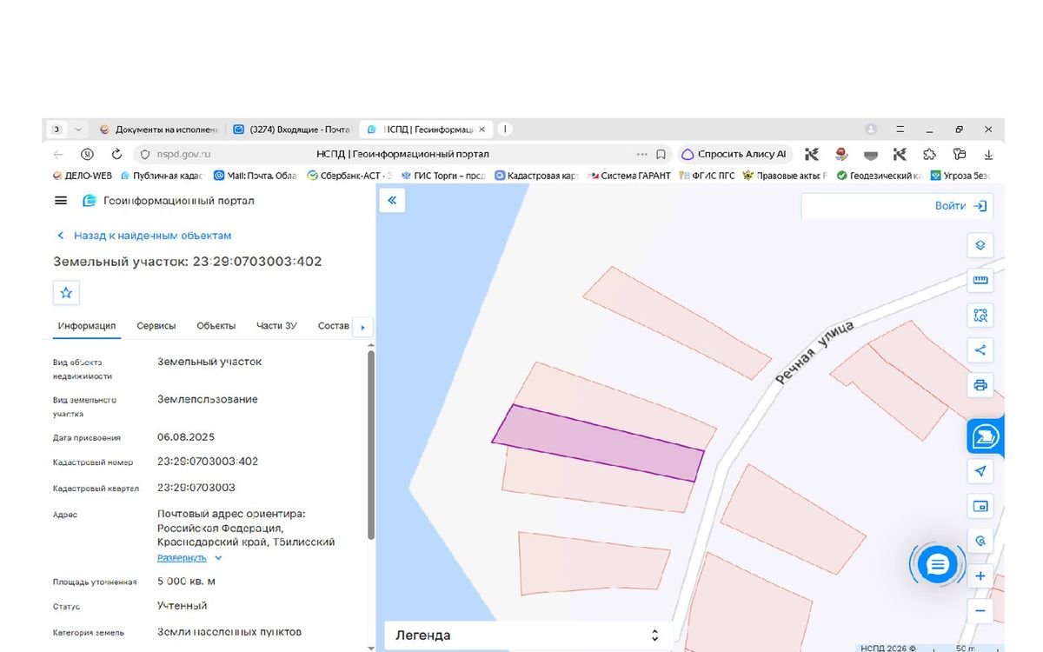
Task: Switch to Входящие - Почта browser tab
Action: click(292, 130)
